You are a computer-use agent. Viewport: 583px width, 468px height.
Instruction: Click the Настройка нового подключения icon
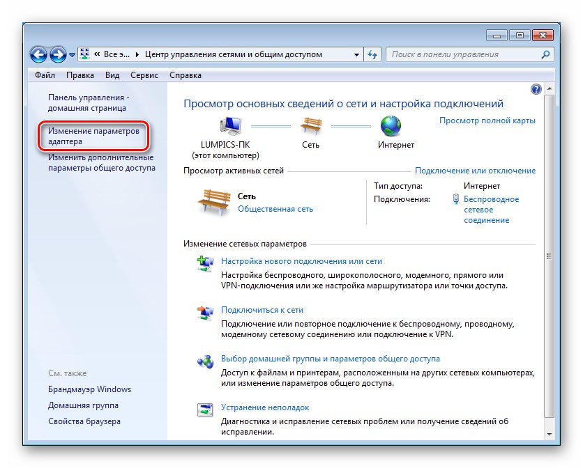click(205, 263)
